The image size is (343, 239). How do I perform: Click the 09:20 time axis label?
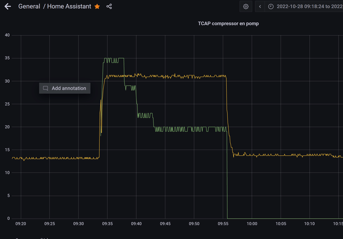click(x=21, y=224)
